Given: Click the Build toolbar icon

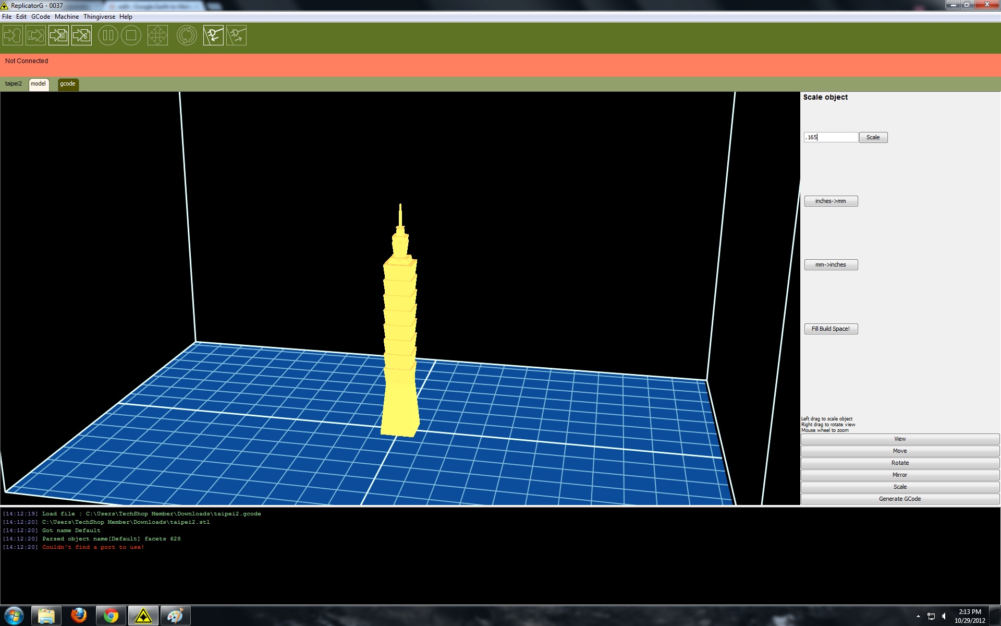Looking at the screenshot, I should (13, 35).
